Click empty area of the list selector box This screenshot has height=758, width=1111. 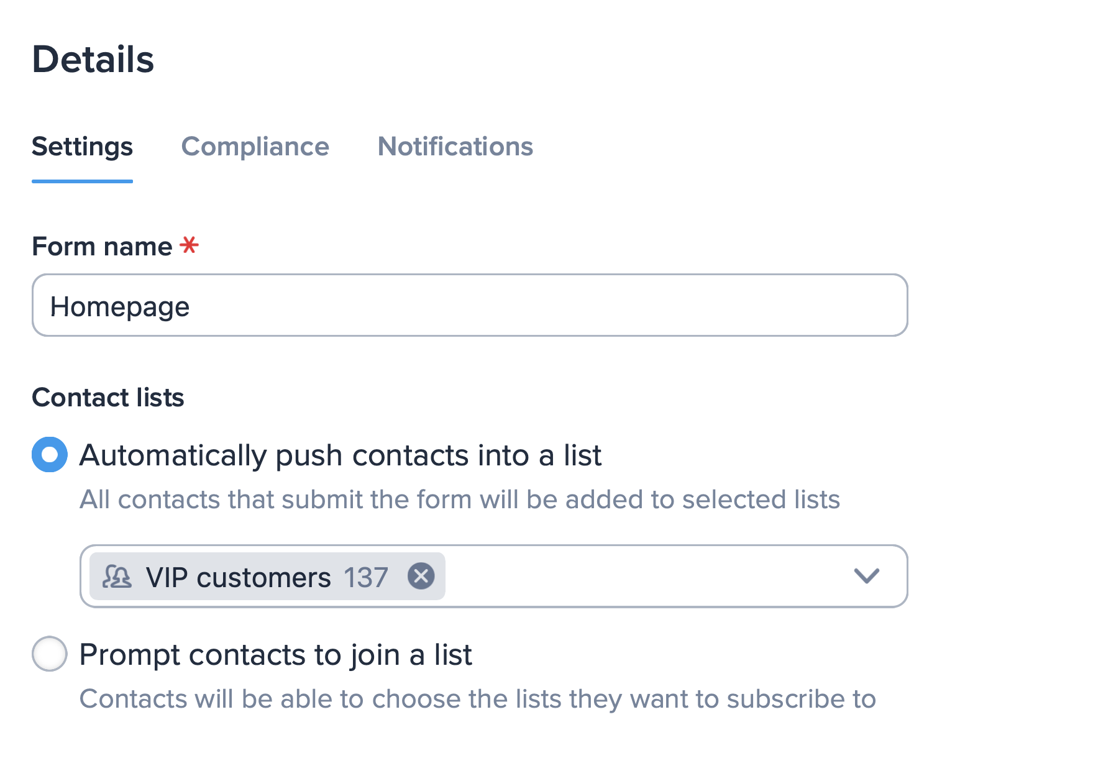coord(646,577)
